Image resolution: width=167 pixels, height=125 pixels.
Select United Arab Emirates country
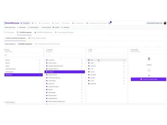pyautogui.click(x=23, y=69)
